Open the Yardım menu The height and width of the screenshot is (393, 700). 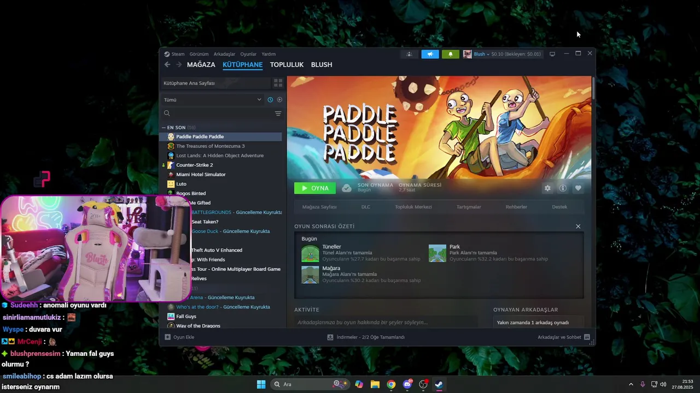269,54
